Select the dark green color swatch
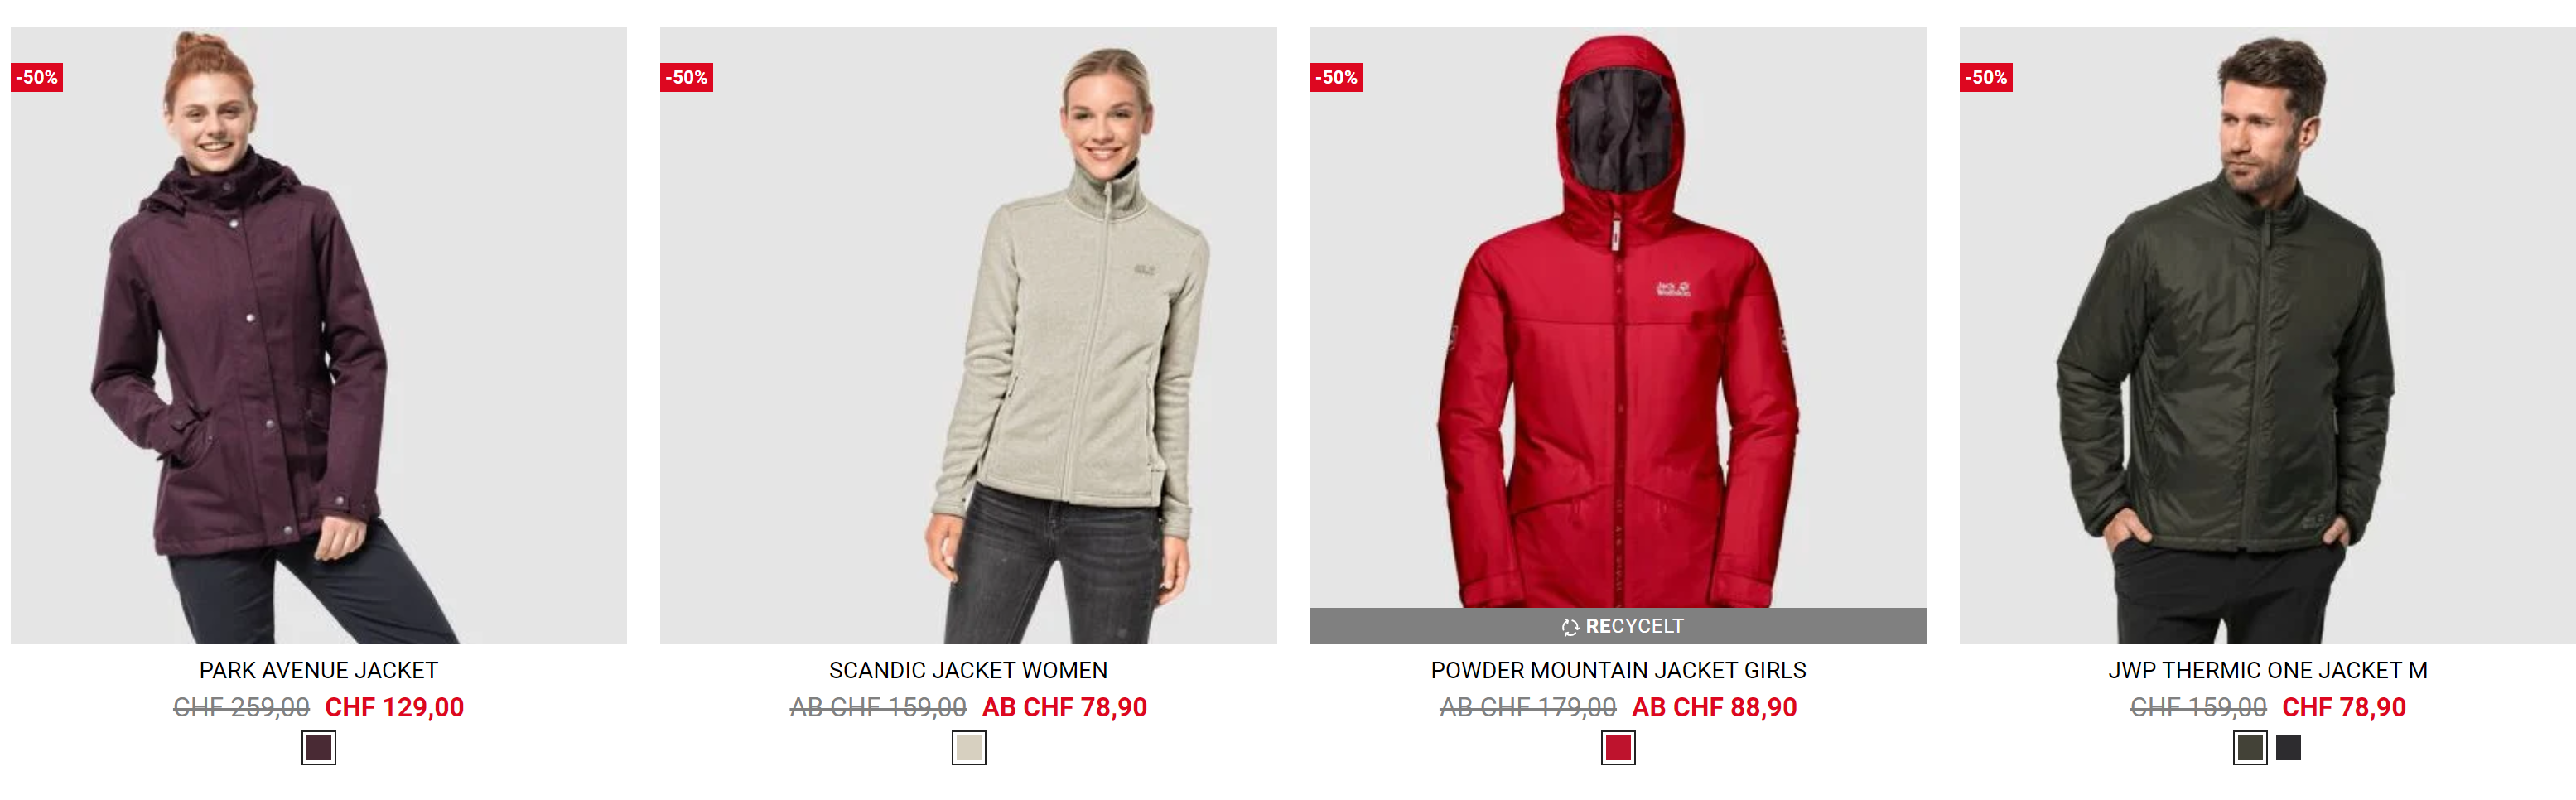Screen dimensions: 2576x800 point(2250,748)
